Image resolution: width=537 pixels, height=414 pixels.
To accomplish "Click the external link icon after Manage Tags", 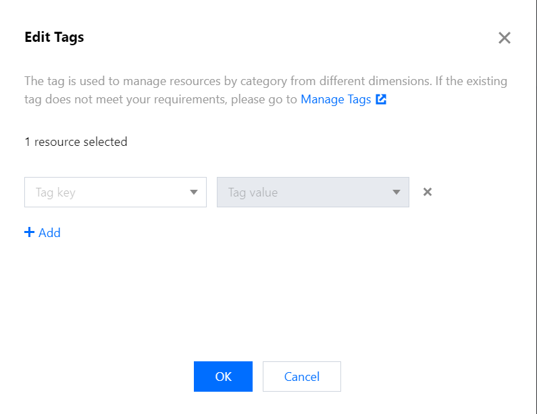I will point(381,99).
